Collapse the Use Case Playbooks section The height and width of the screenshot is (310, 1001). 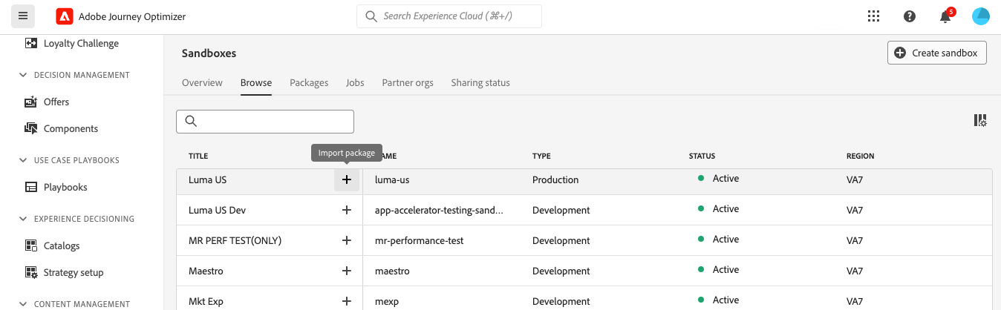tap(22, 160)
